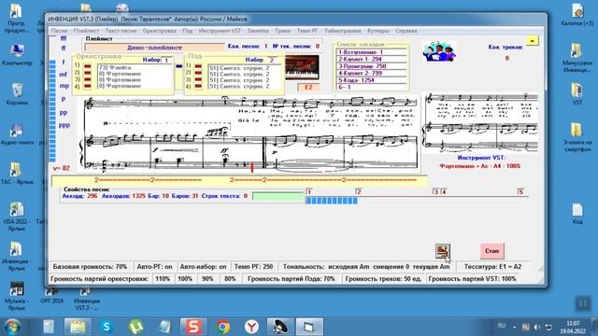Toggle pad part 4 red indicator

(198, 86)
